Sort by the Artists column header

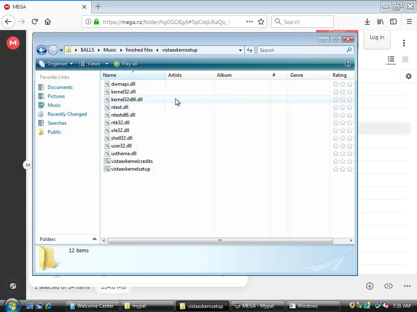[x=190, y=75]
